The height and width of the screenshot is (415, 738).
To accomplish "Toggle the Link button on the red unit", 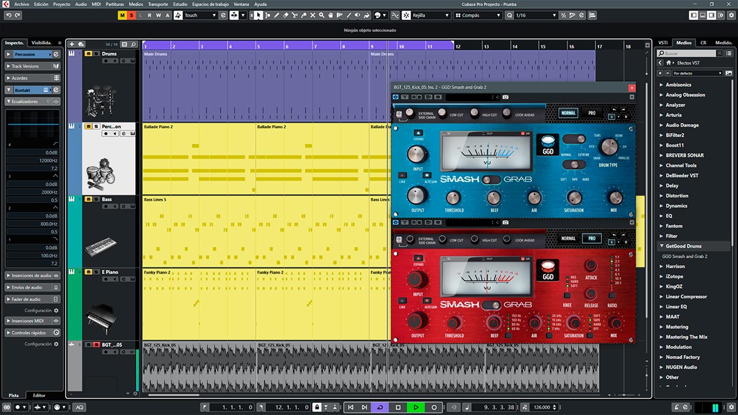I will [402, 299].
